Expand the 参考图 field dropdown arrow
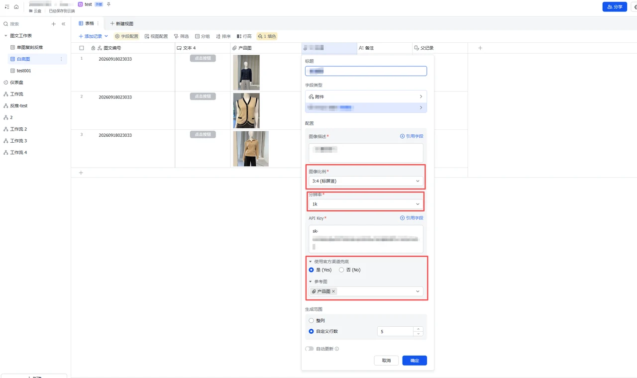Viewport: 637px width, 378px height. (418, 291)
